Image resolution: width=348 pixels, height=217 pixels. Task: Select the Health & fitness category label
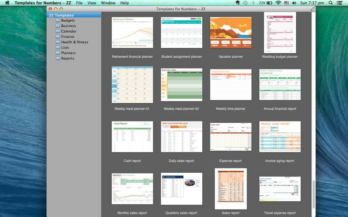click(x=74, y=42)
